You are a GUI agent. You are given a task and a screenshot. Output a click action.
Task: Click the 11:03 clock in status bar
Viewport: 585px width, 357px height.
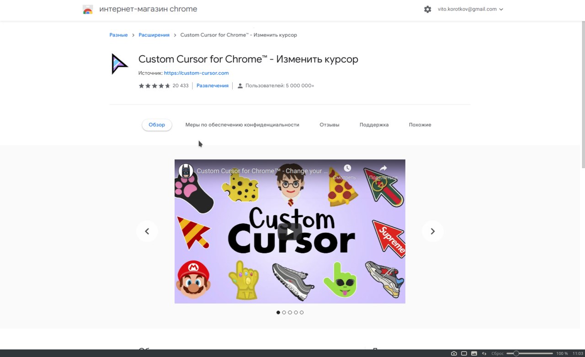tap(578, 353)
